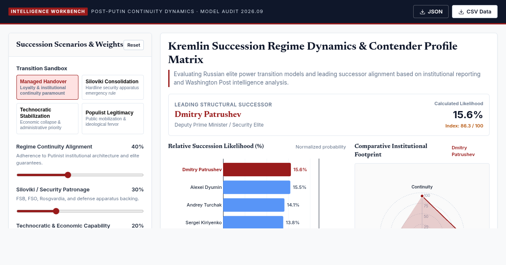Click the Intelligence Workbench badge
Viewport: 506px width, 265px height.
click(48, 12)
